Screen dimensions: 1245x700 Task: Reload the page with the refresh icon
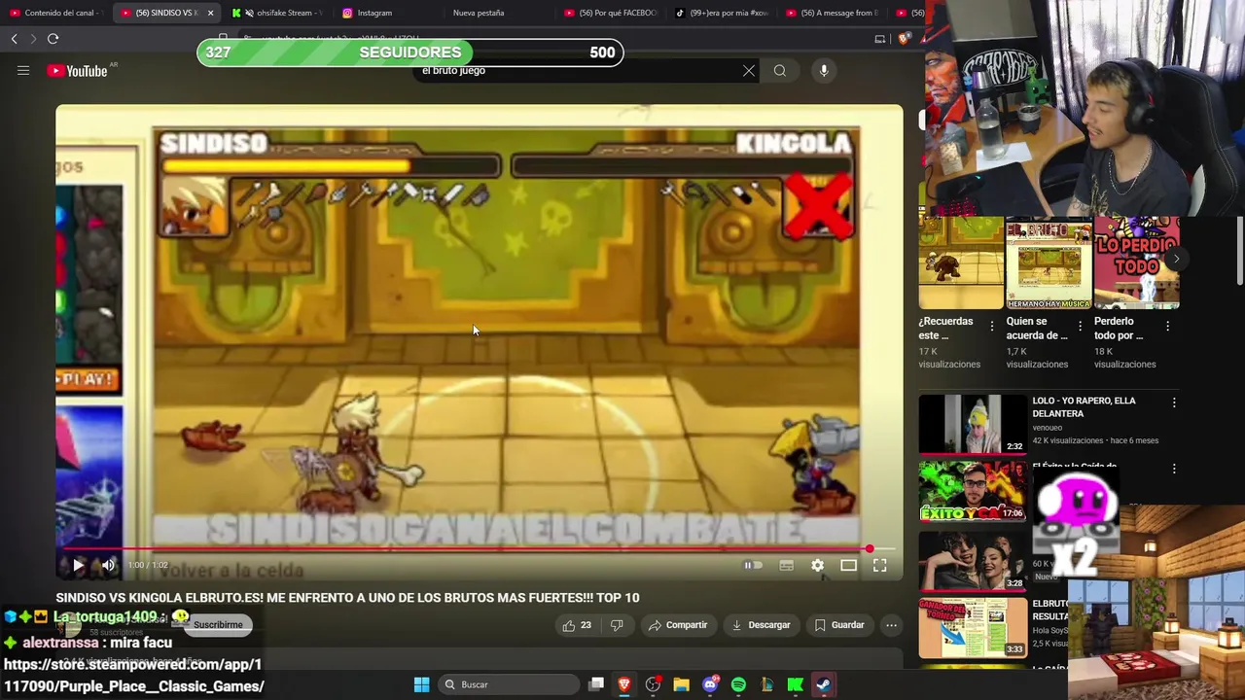point(53,39)
